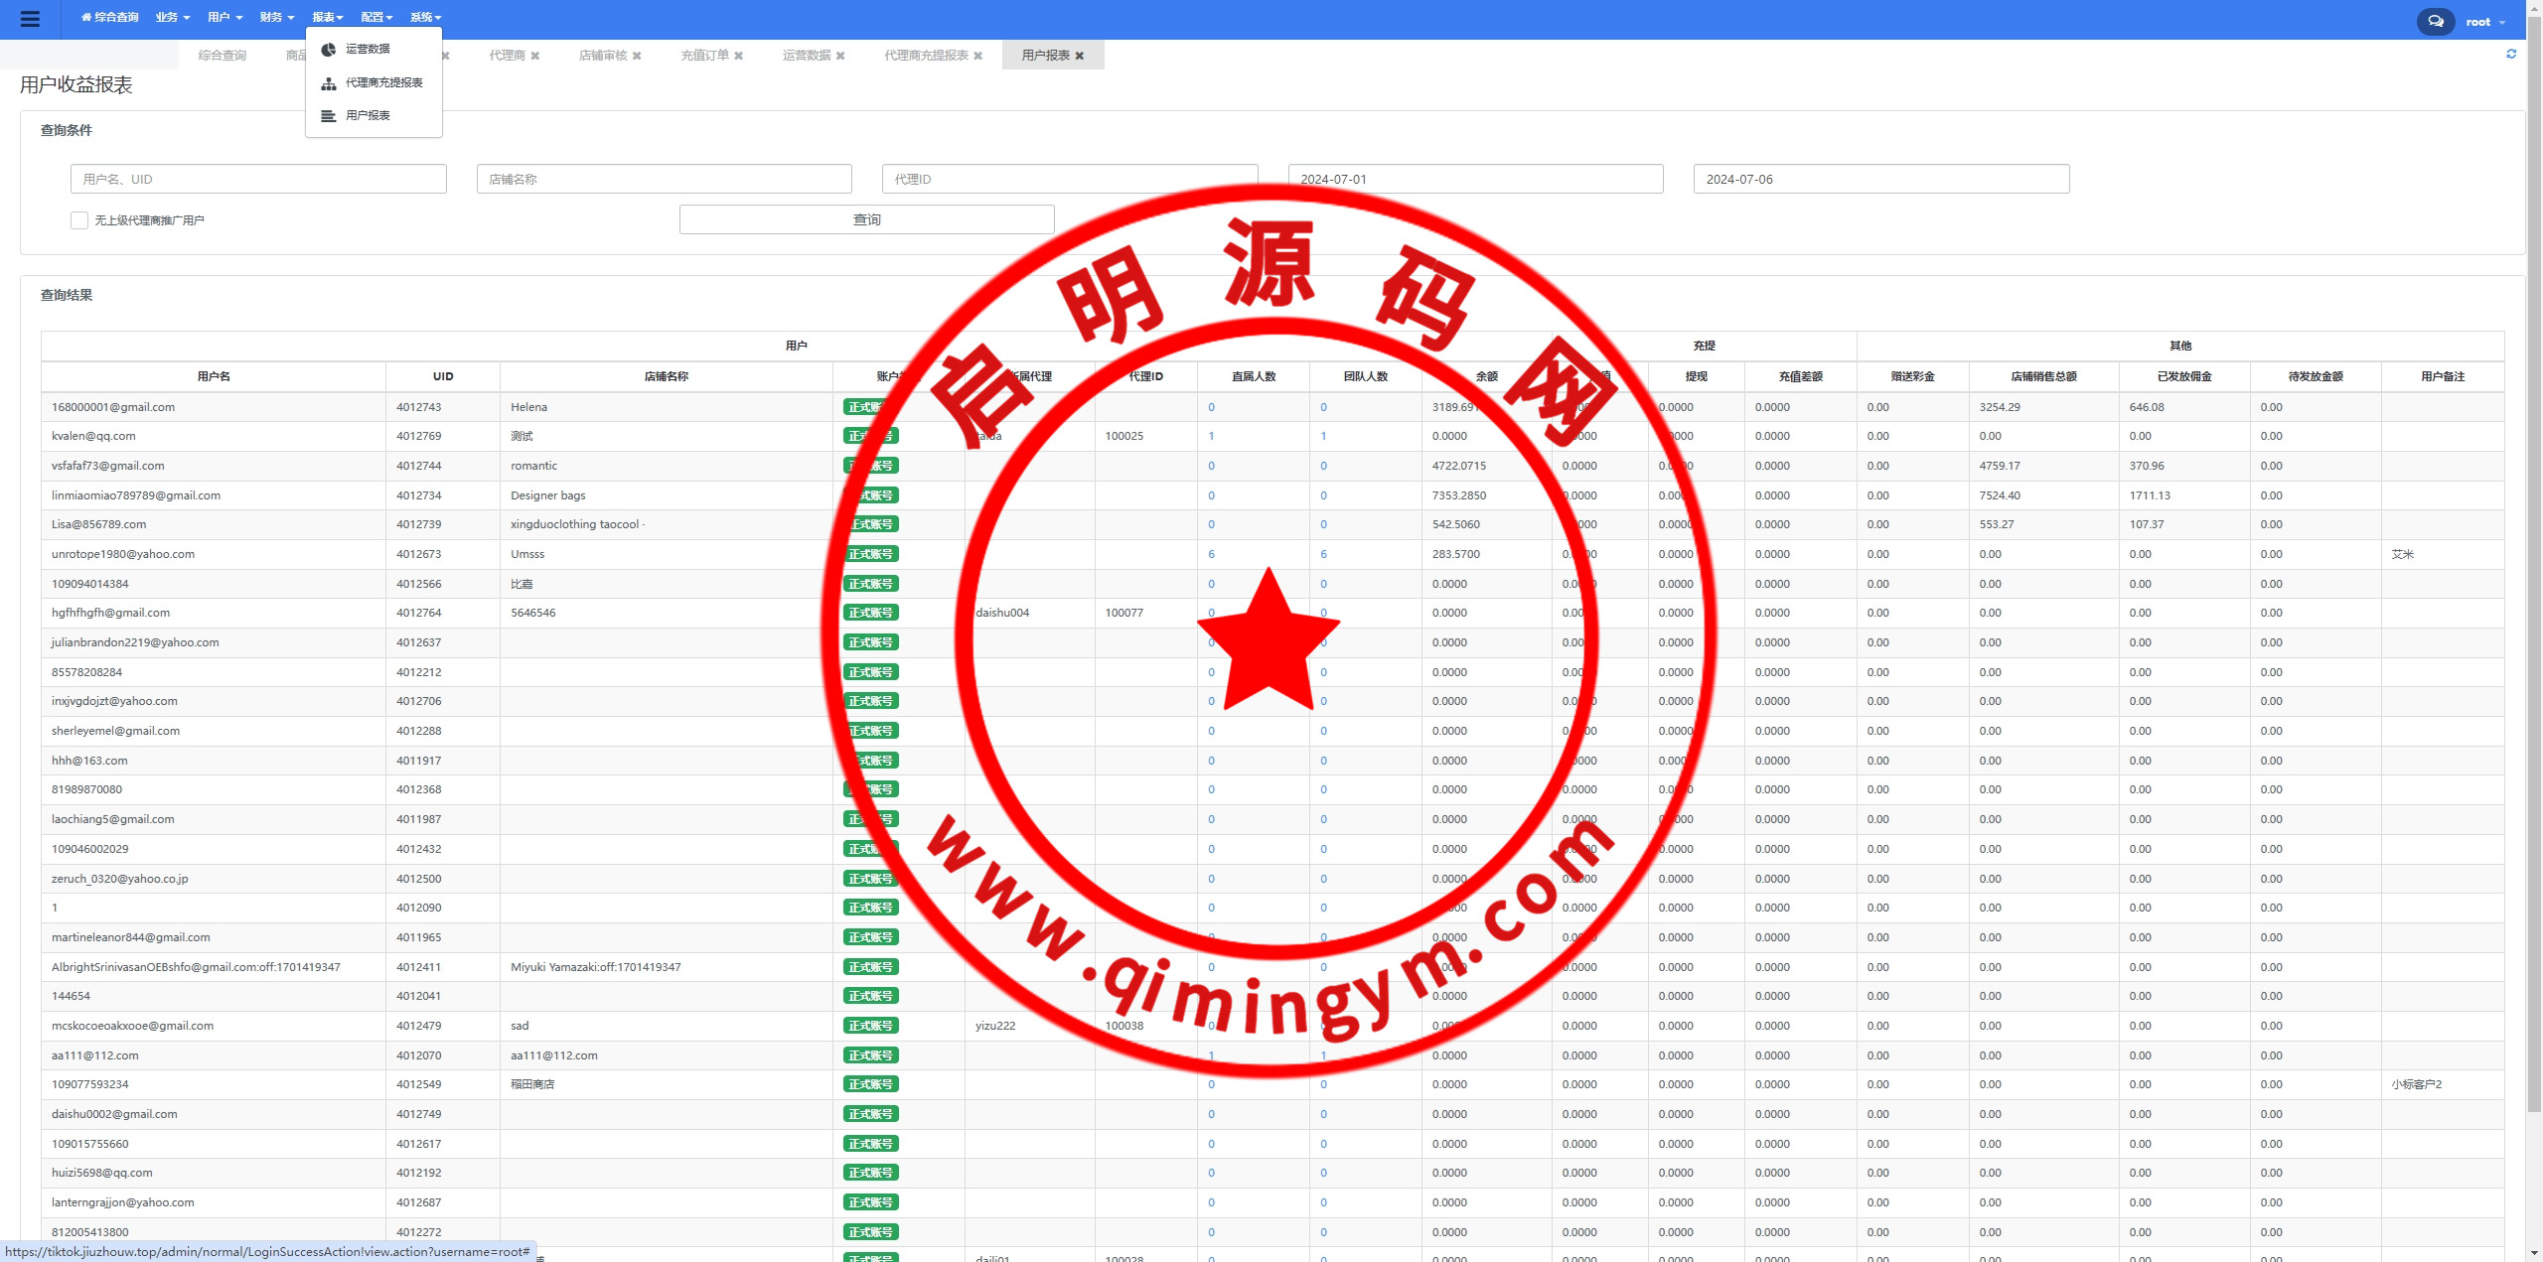Close the 运营数据 tab
Screen dimensions: 2543x1262
[840, 56]
